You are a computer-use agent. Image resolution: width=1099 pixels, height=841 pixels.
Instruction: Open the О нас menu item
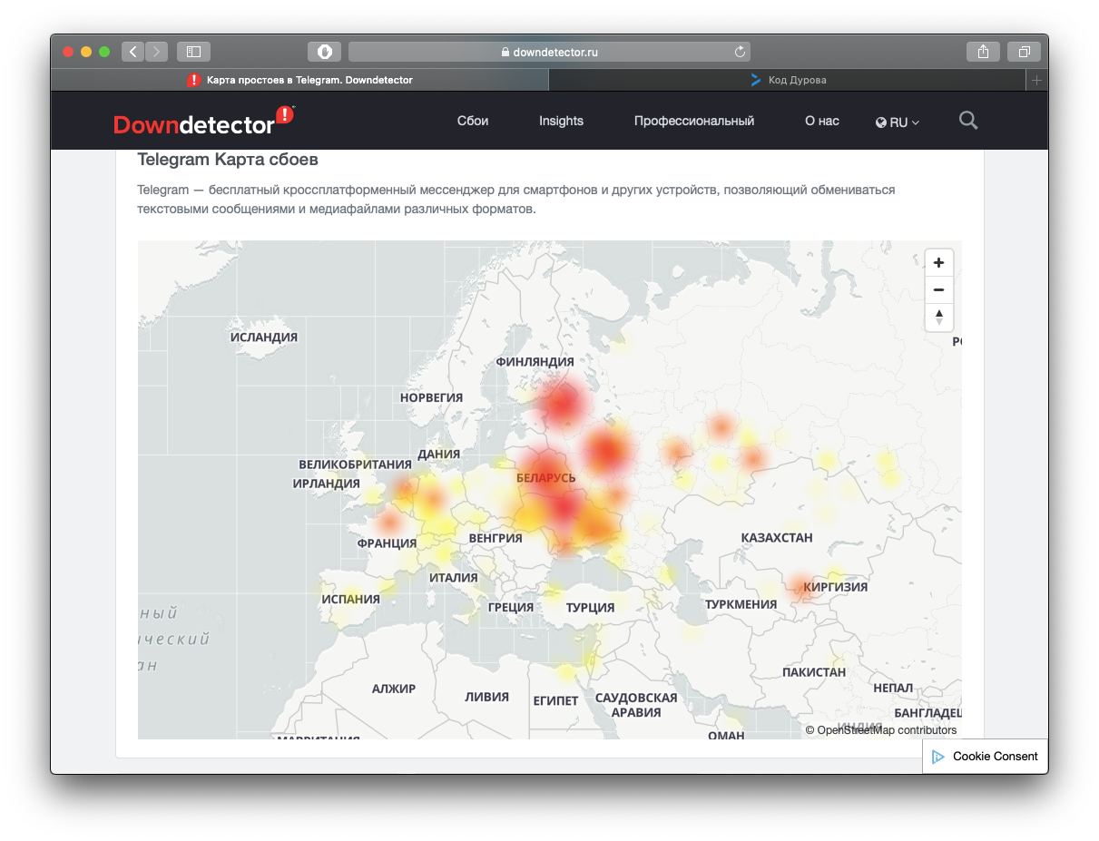[822, 121]
